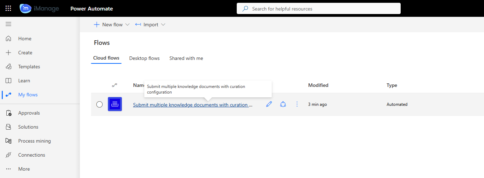Share the flow using share icon
Screen dimensions: 484x178
(x=283, y=104)
